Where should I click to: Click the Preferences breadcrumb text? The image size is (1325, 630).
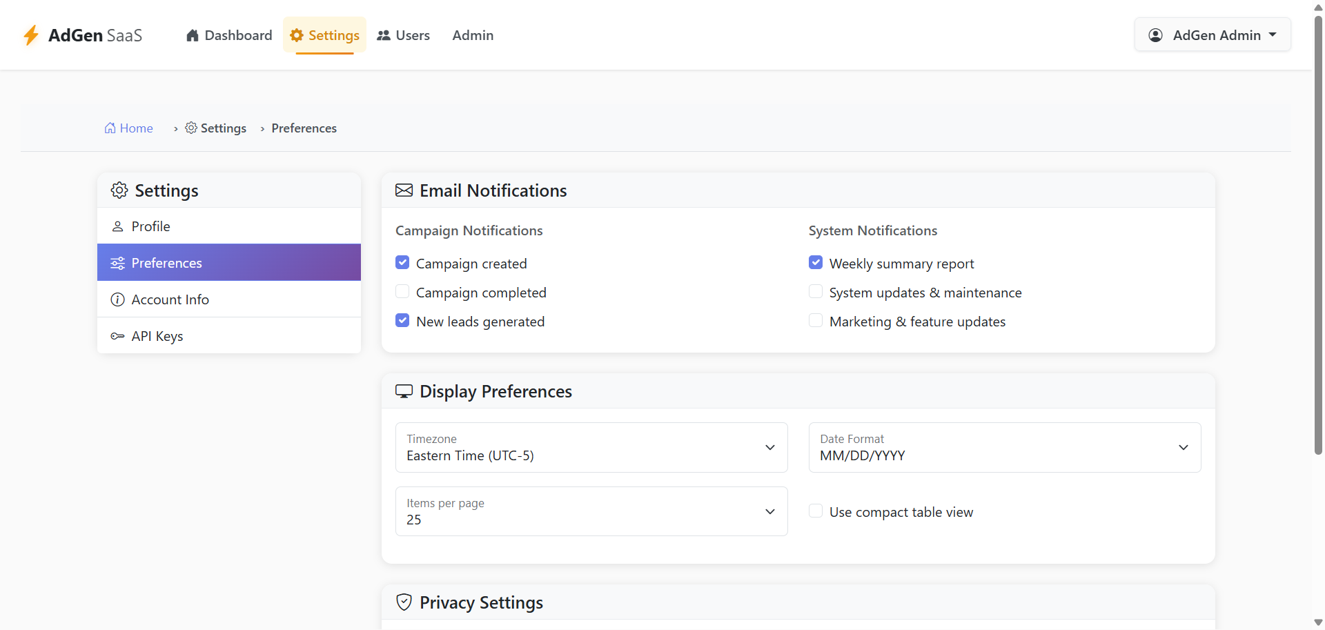(x=304, y=128)
